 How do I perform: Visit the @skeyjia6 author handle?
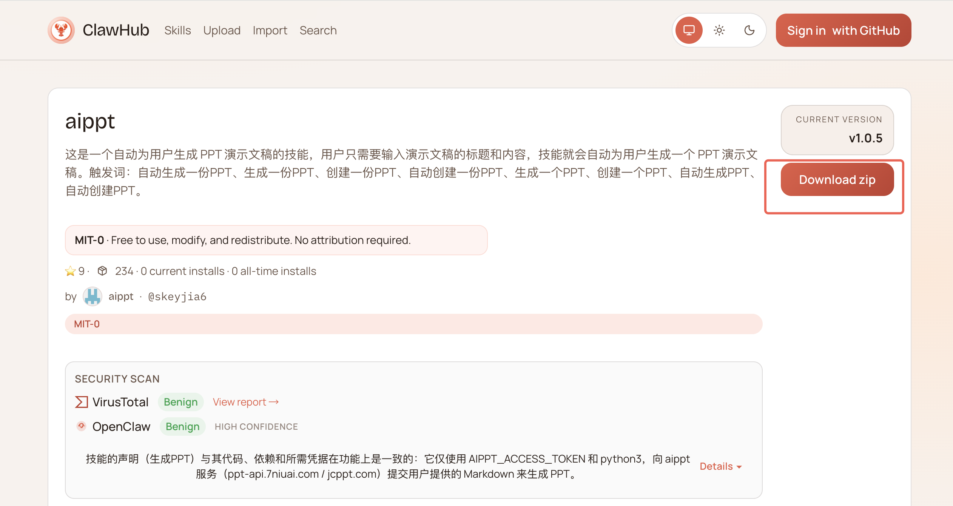click(x=177, y=296)
